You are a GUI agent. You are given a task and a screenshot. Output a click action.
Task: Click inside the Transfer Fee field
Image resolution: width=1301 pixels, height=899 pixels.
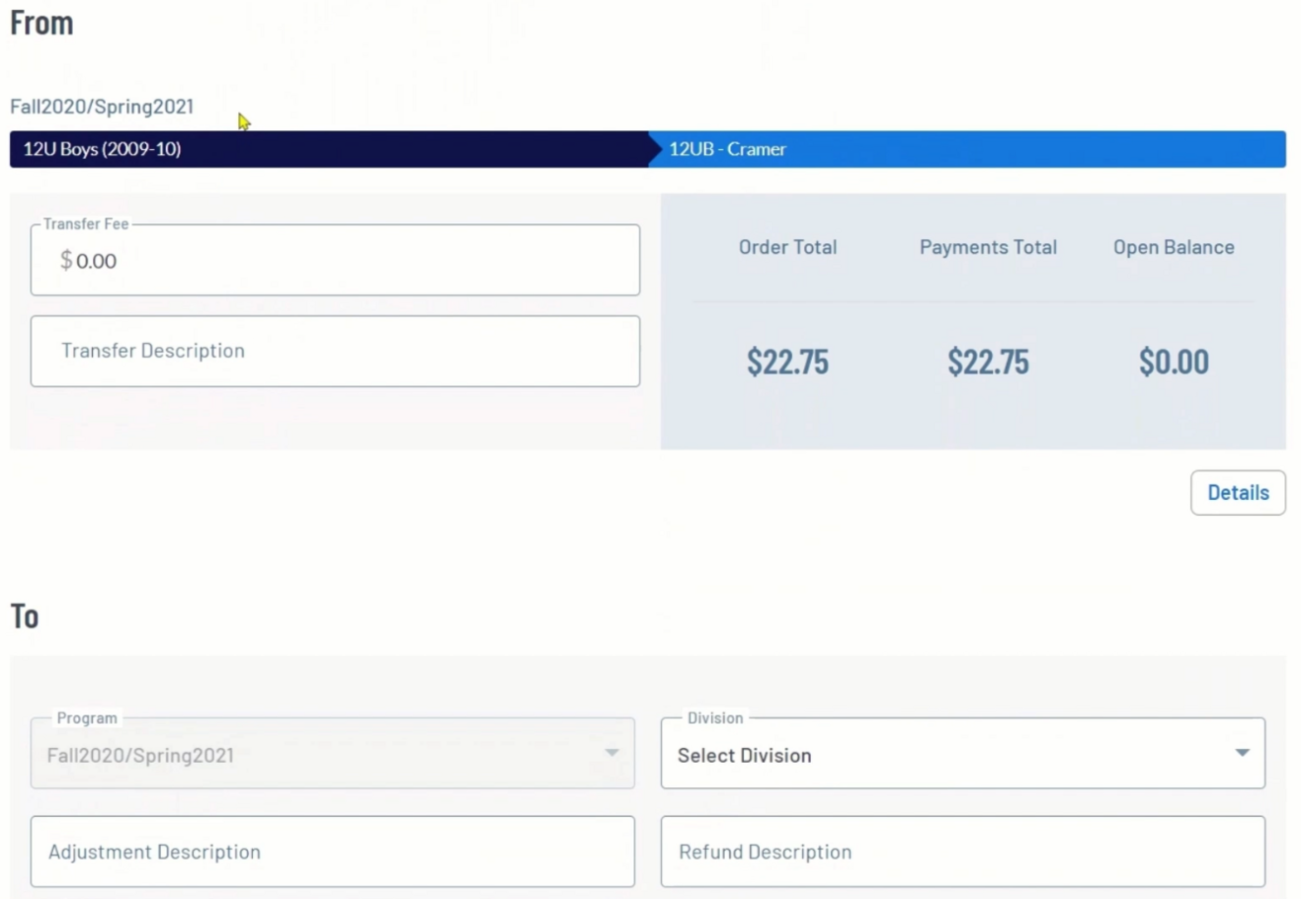[x=335, y=260]
